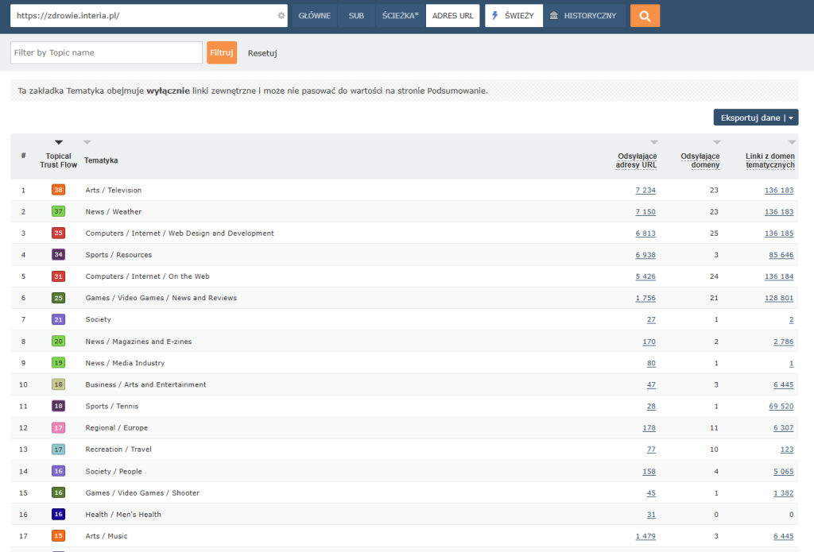Switch to the HISTORYCZNY index

(x=583, y=16)
